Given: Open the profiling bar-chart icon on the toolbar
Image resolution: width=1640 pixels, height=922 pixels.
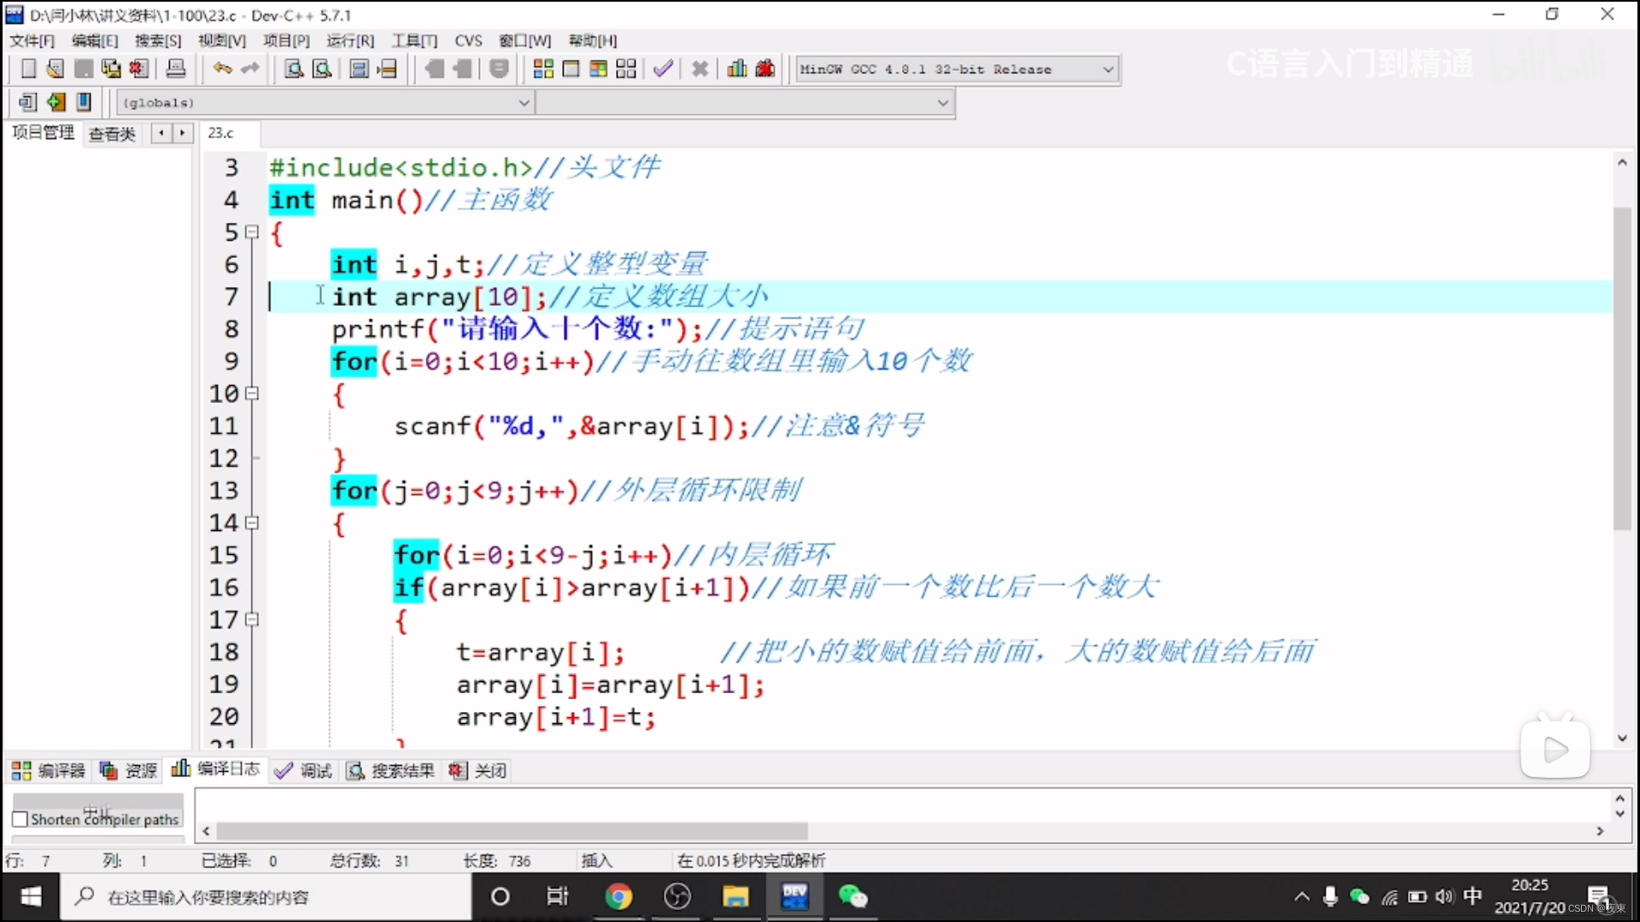Looking at the screenshot, I should pyautogui.click(x=736, y=68).
